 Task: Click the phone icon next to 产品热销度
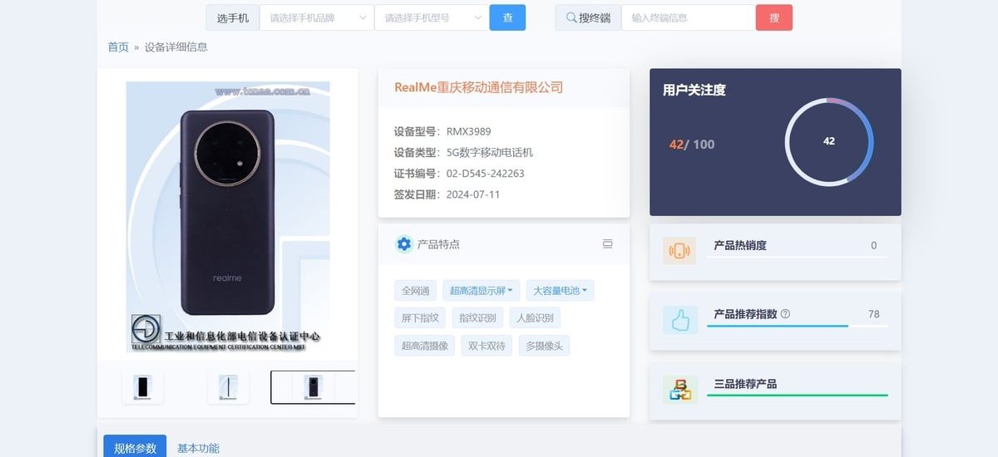click(x=679, y=251)
